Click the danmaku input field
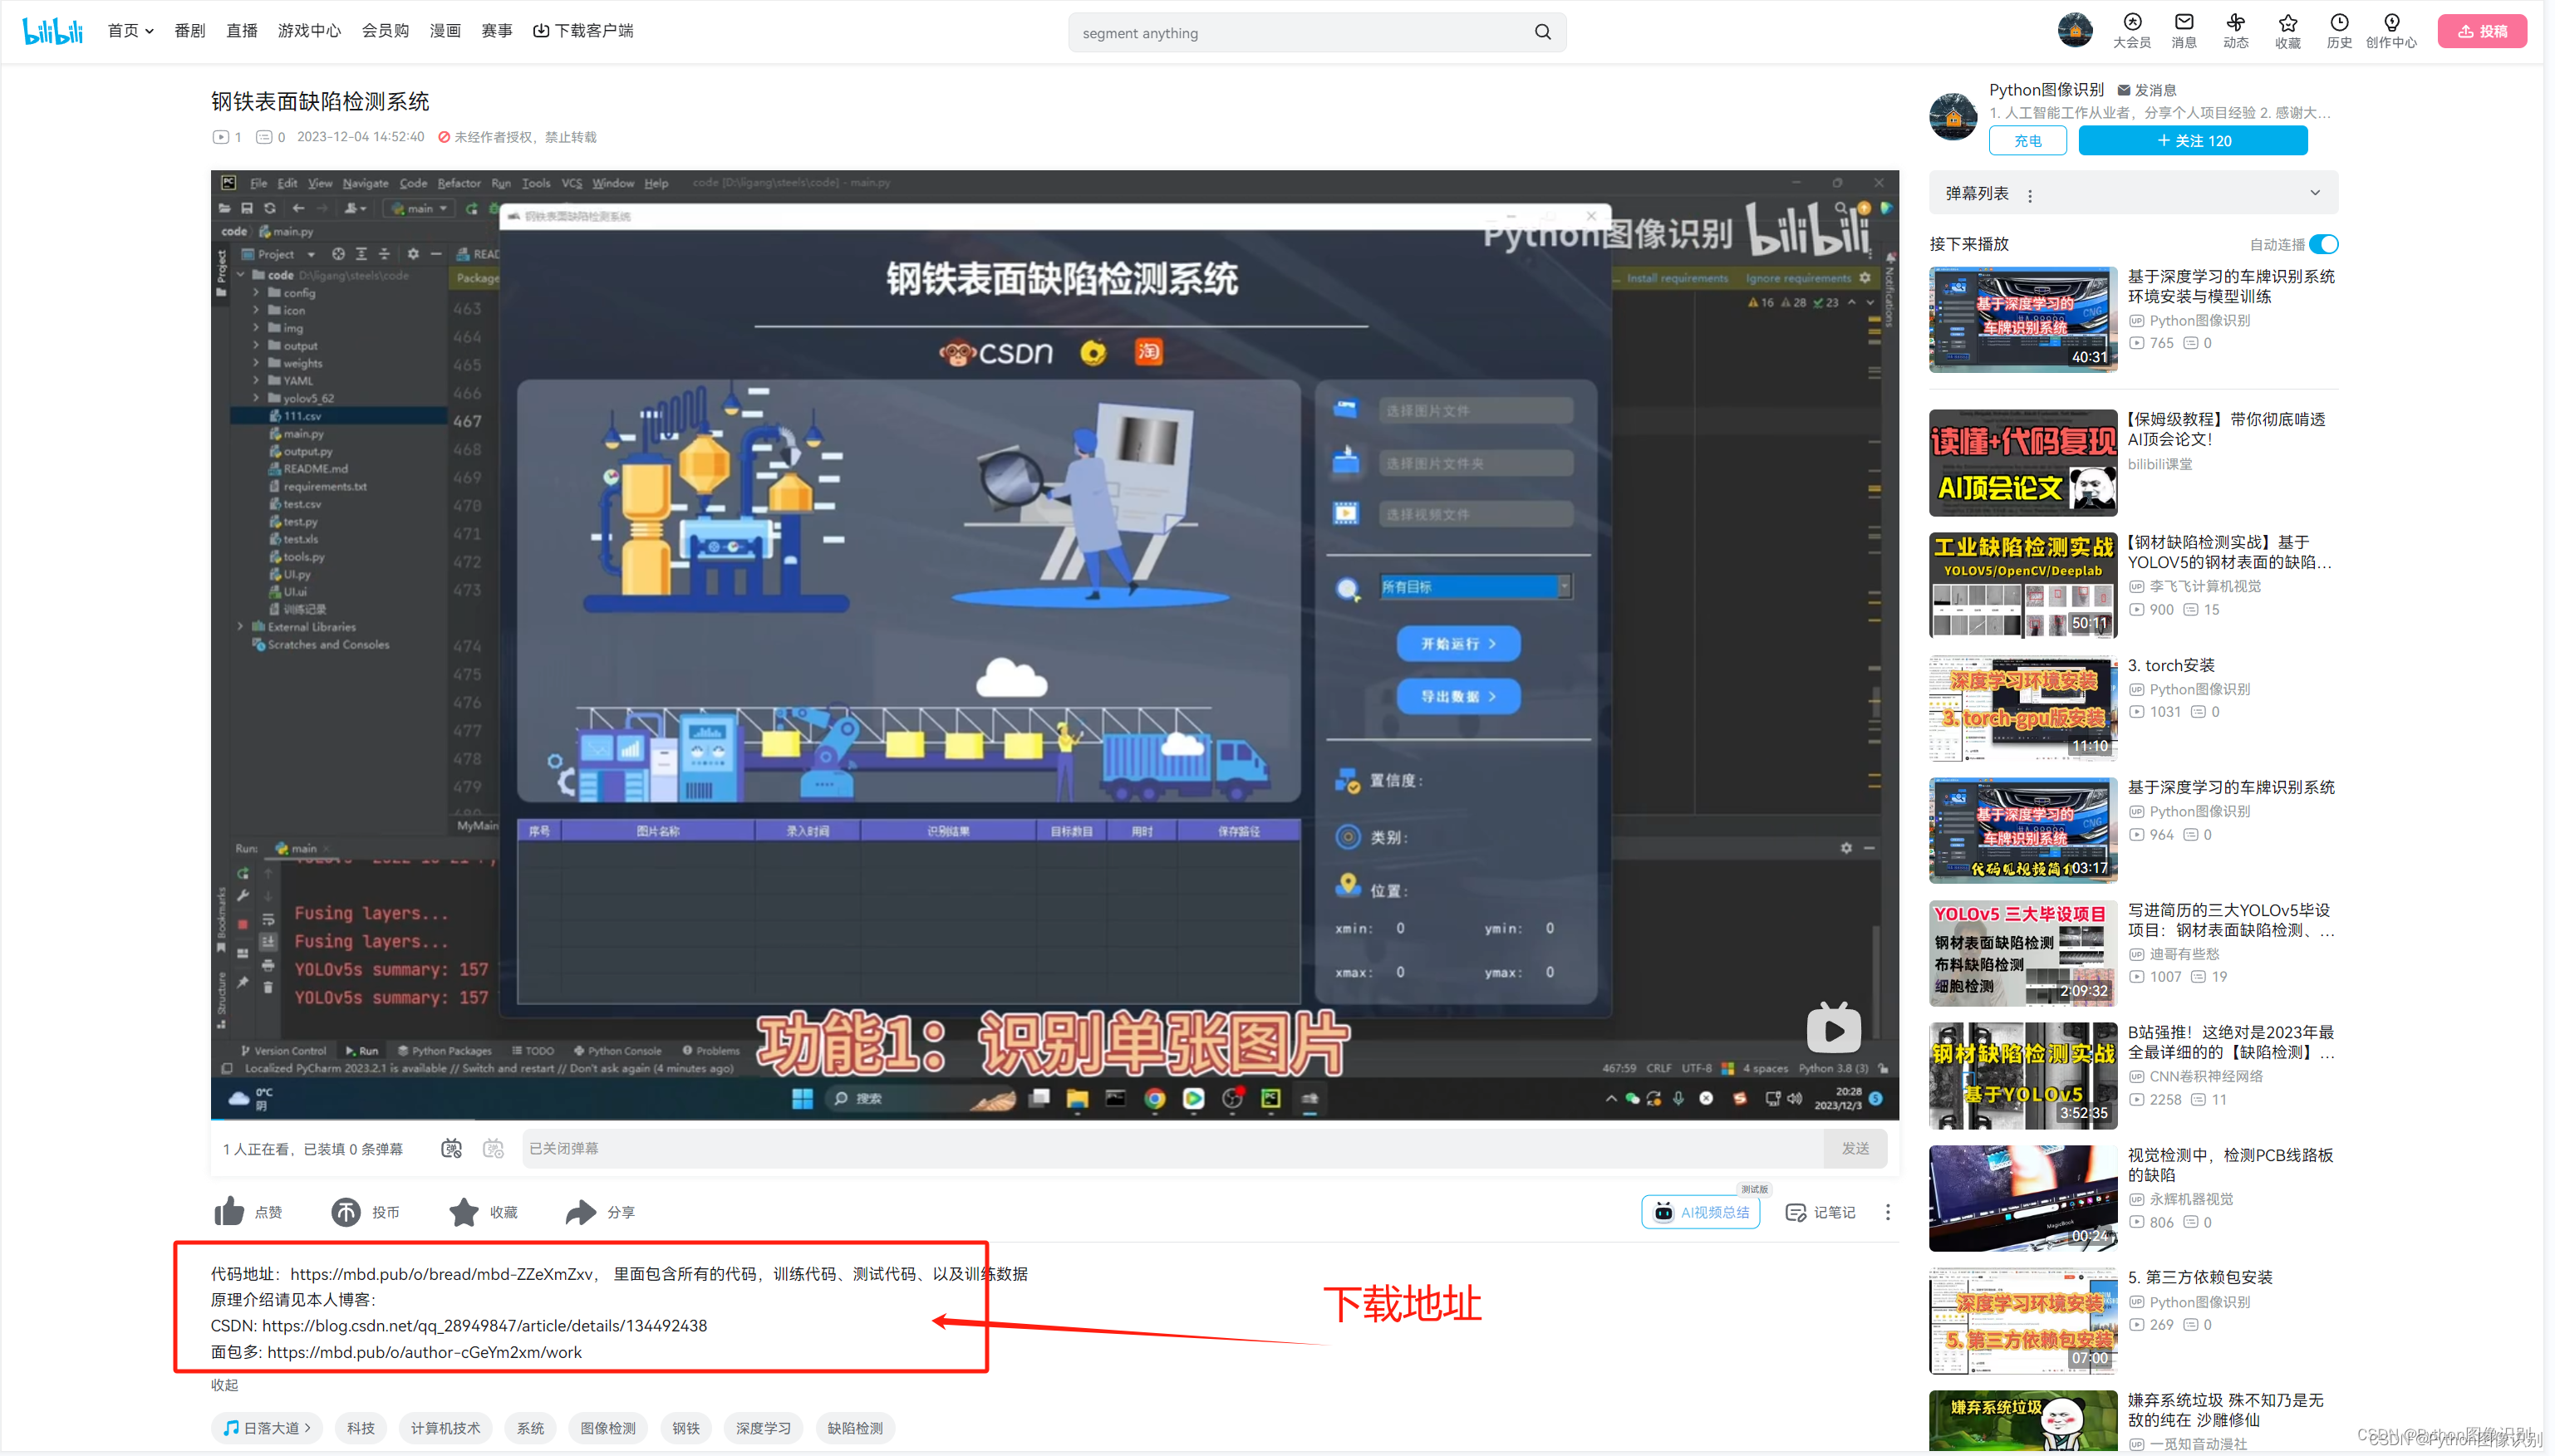Viewport: 2555px width, 1456px height. [x=1172, y=1148]
